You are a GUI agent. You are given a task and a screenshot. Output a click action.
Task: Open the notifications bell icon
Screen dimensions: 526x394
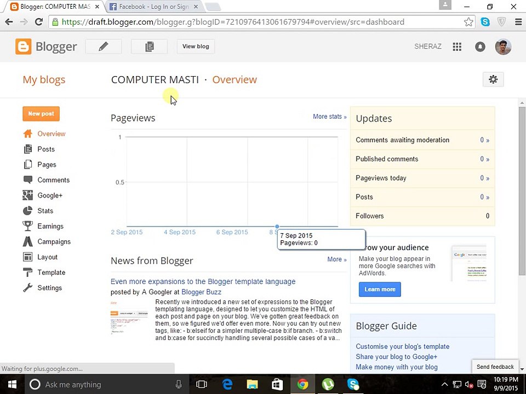tap(480, 47)
